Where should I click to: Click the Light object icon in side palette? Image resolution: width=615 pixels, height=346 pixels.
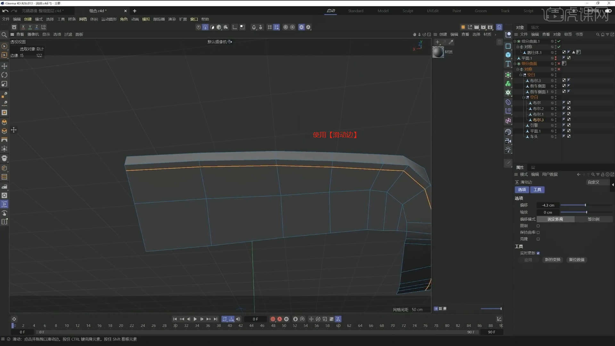coord(508,150)
